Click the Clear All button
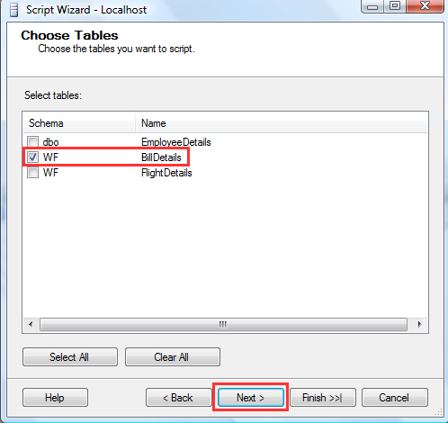Image resolution: width=448 pixels, height=423 pixels. point(173,357)
